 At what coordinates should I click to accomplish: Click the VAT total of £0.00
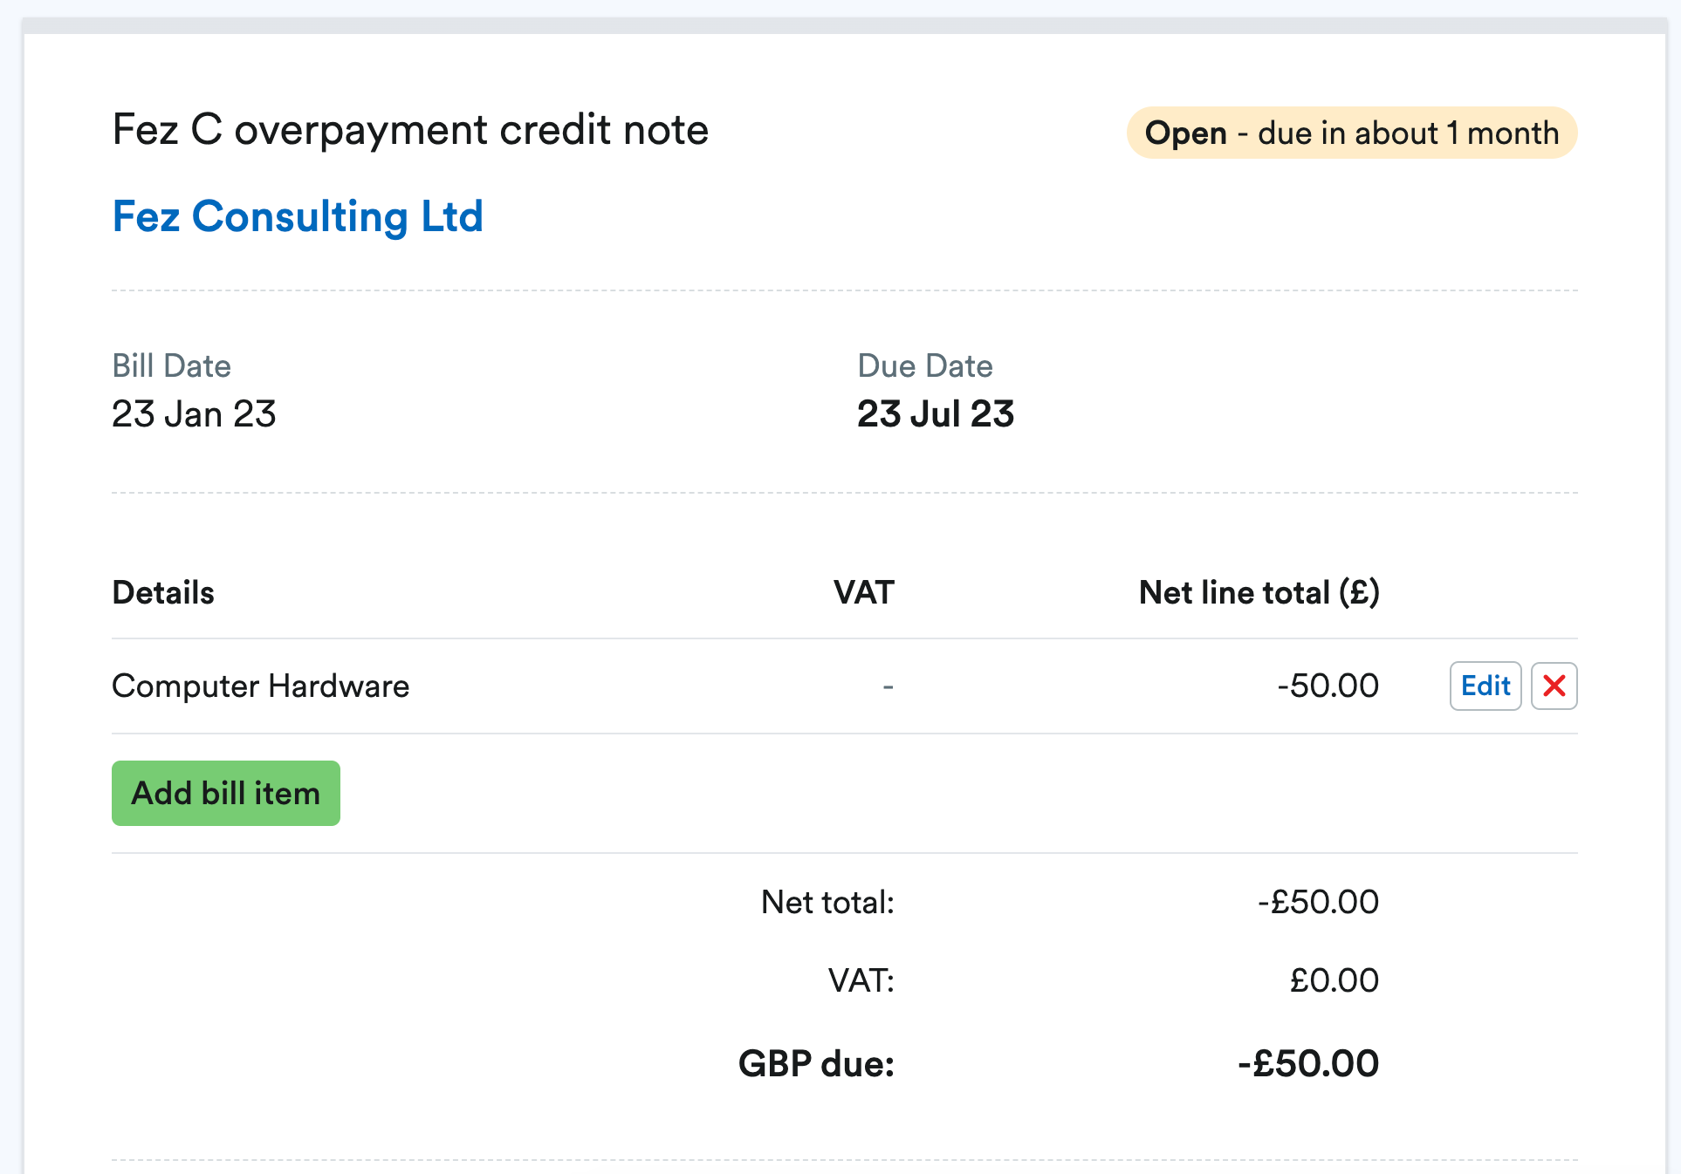[x=1334, y=980]
